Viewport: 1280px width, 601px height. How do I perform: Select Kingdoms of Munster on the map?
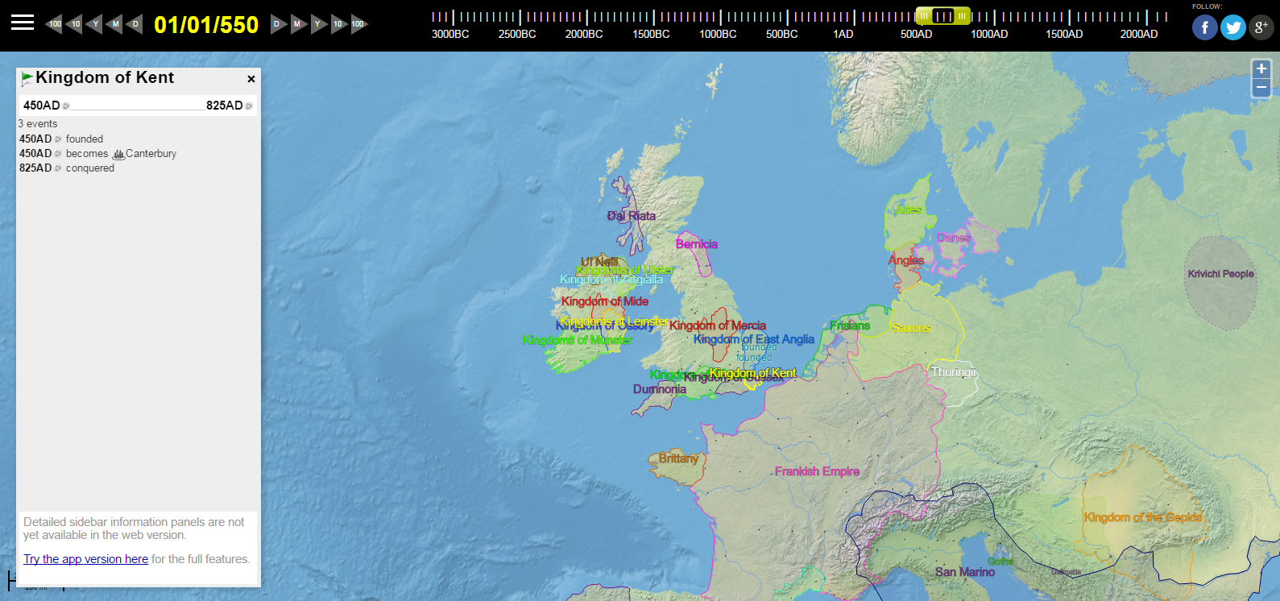[x=578, y=340]
